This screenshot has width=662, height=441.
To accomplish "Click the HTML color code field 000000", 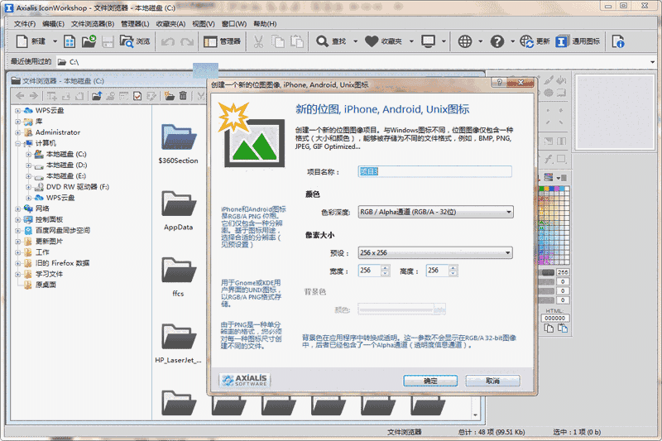I will click(554, 319).
